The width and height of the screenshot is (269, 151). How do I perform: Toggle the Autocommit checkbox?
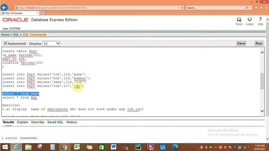point(5,43)
